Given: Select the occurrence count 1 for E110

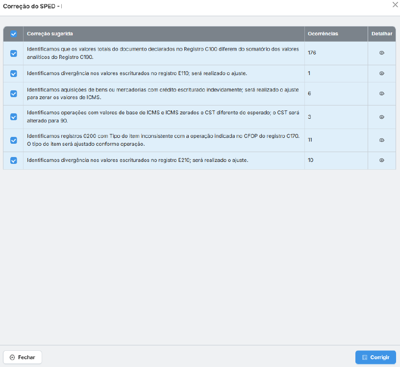Looking at the screenshot, I should coord(309,73).
